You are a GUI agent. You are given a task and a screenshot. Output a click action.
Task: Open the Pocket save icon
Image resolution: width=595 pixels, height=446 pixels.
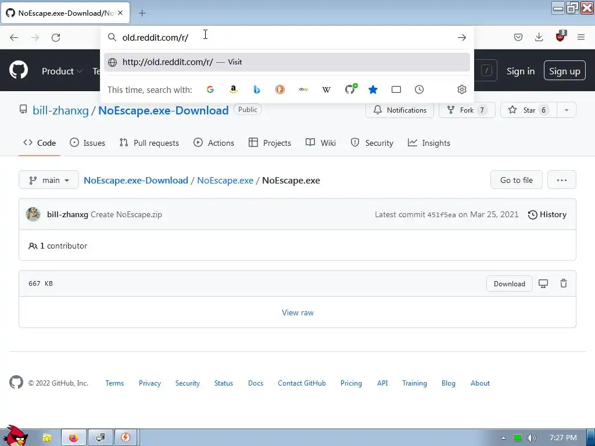click(x=518, y=37)
